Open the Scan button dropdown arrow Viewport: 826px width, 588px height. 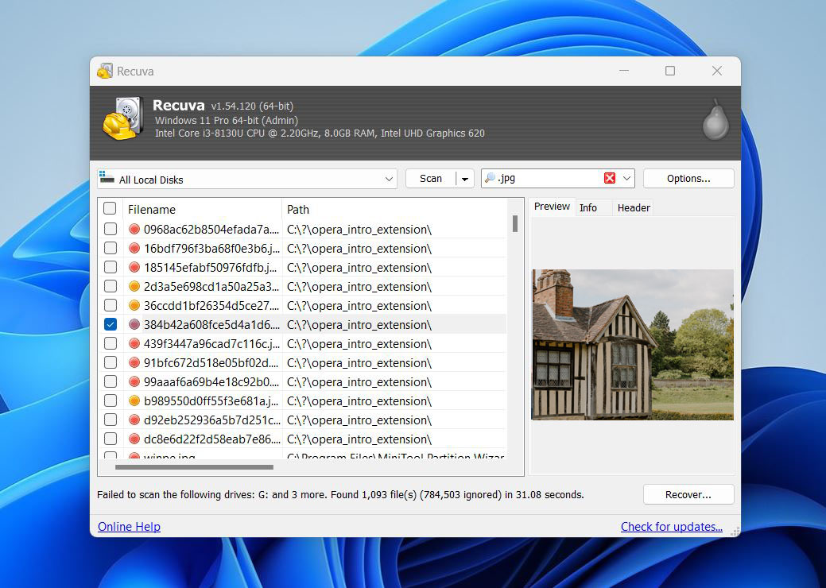pyautogui.click(x=464, y=179)
